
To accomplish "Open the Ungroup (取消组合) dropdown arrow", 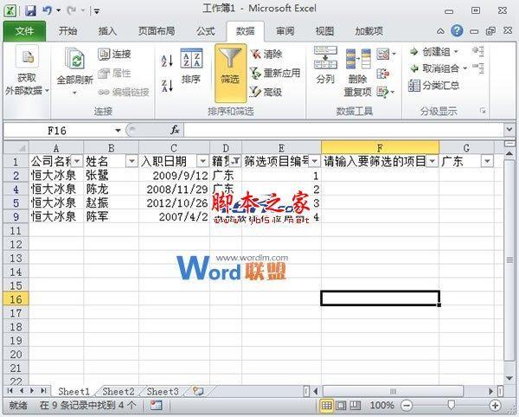I will click(x=465, y=68).
